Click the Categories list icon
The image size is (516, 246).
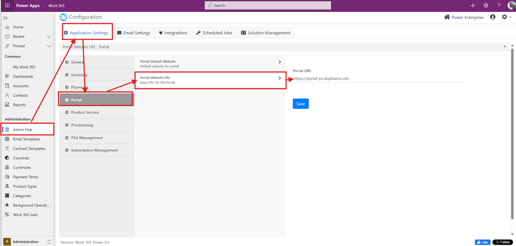pos(7,196)
